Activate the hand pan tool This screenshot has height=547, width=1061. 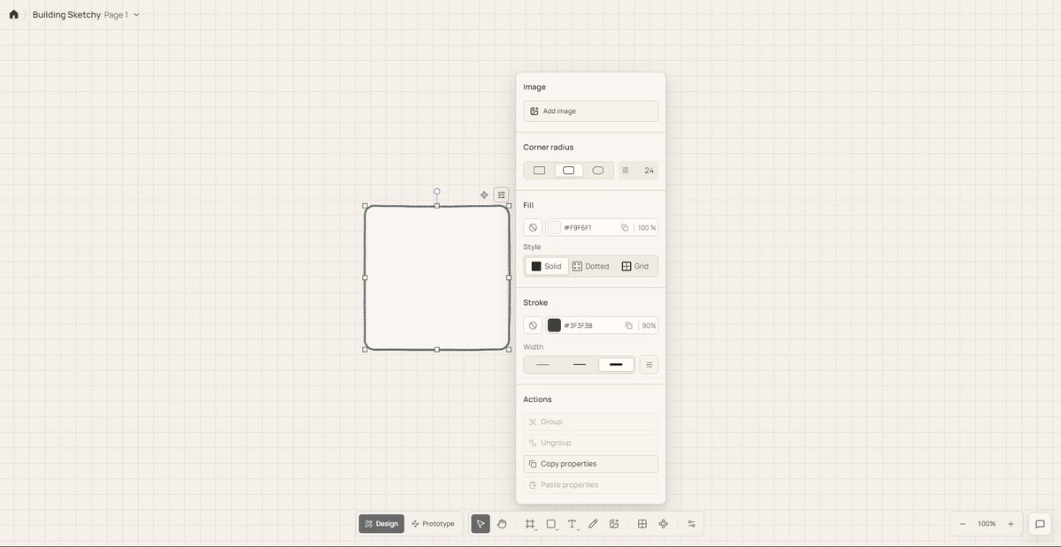pos(502,524)
